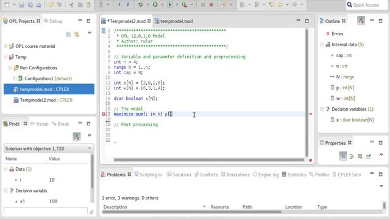This screenshot has width=390, height=219.
Task: Click the editor vertical scrollbar
Action: pos(307,92)
